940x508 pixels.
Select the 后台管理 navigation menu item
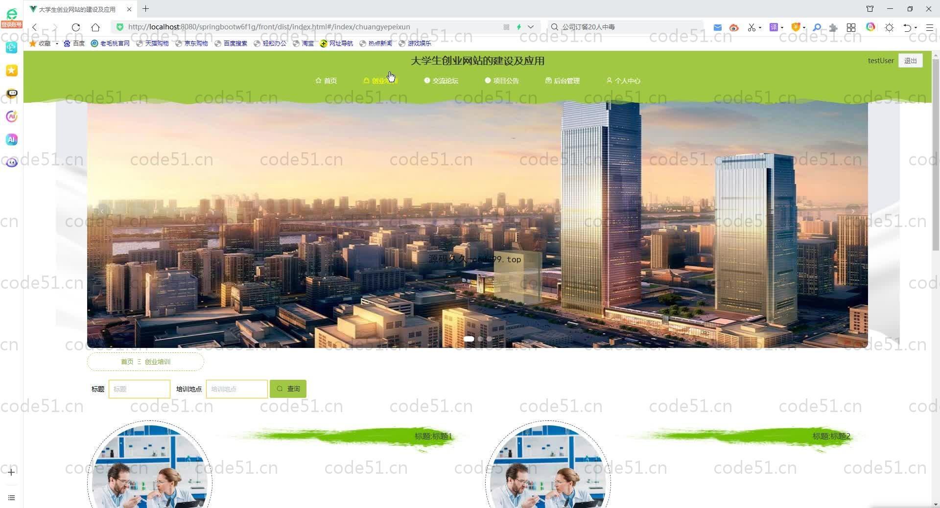click(x=563, y=81)
